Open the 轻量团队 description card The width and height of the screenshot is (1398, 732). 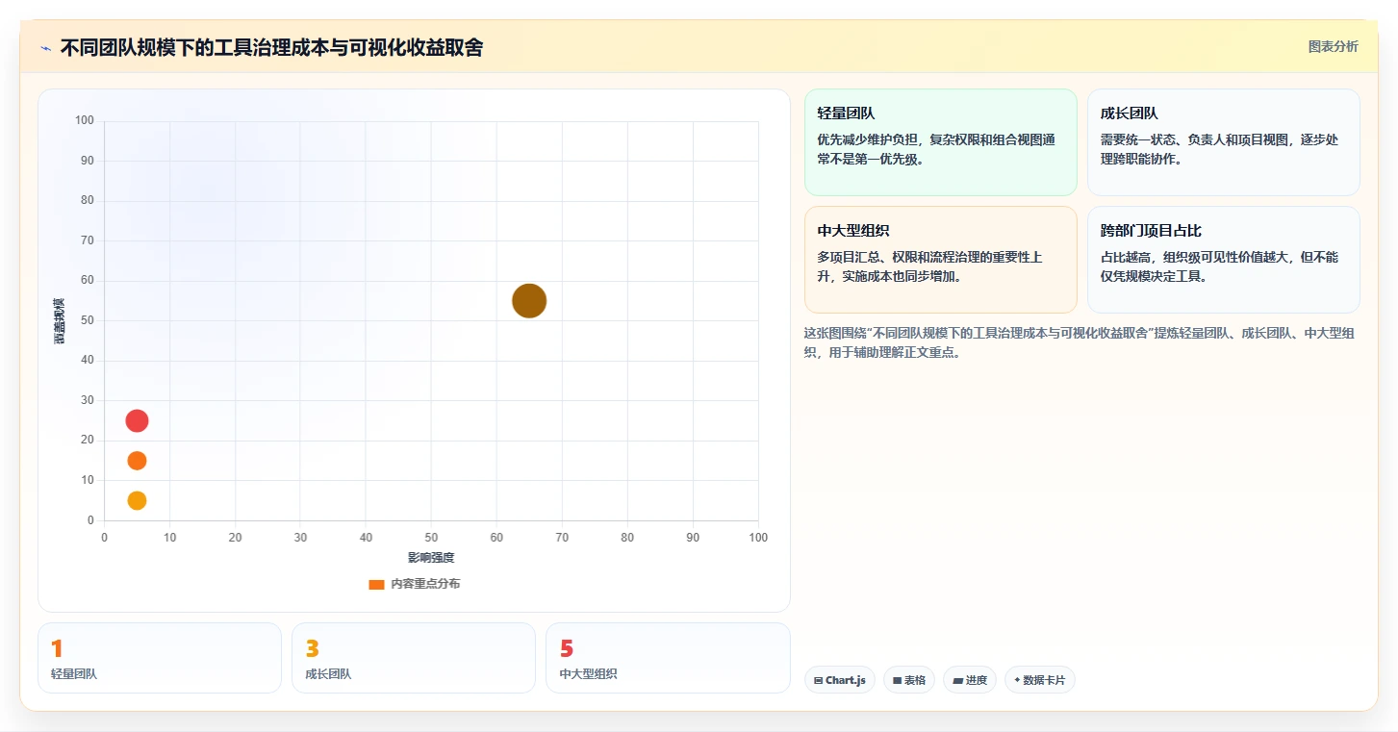pyautogui.click(x=940, y=142)
